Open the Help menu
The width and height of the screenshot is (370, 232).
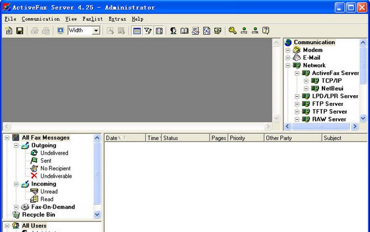(x=137, y=19)
